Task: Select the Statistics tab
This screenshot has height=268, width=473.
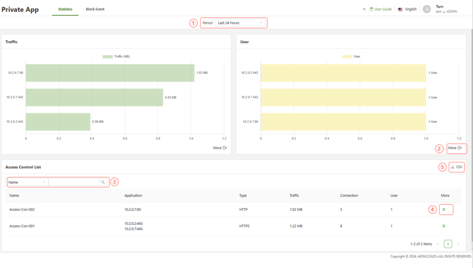Action: pos(65,9)
